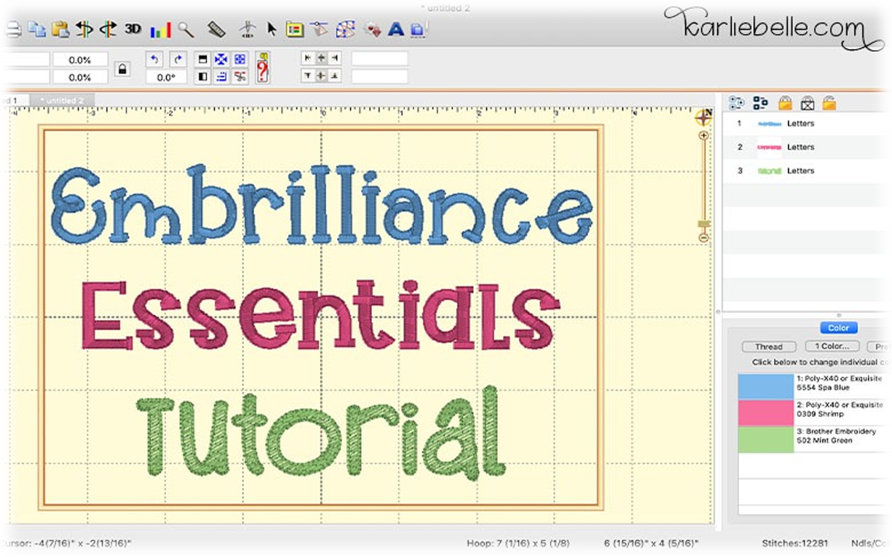The height and width of the screenshot is (557, 892).
Task: Open the Zoom magnifier tool
Action: [x=187, y=29]
